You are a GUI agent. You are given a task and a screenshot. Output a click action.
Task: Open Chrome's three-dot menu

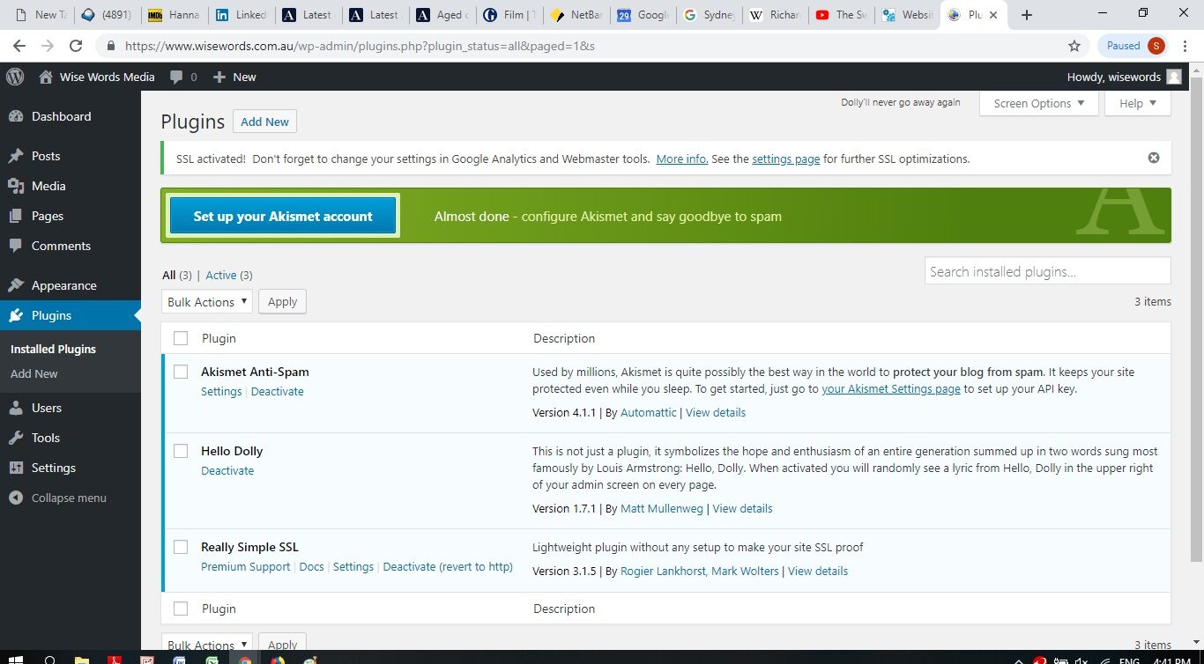click(x=1185, y=46)
